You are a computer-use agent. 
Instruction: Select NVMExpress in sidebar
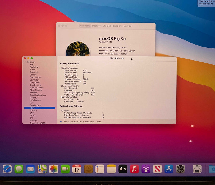tap(35, 100)
